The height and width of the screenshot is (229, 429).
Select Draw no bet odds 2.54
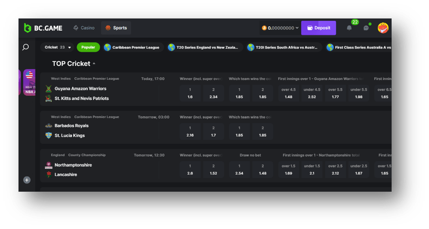click(x=239, y=170)
